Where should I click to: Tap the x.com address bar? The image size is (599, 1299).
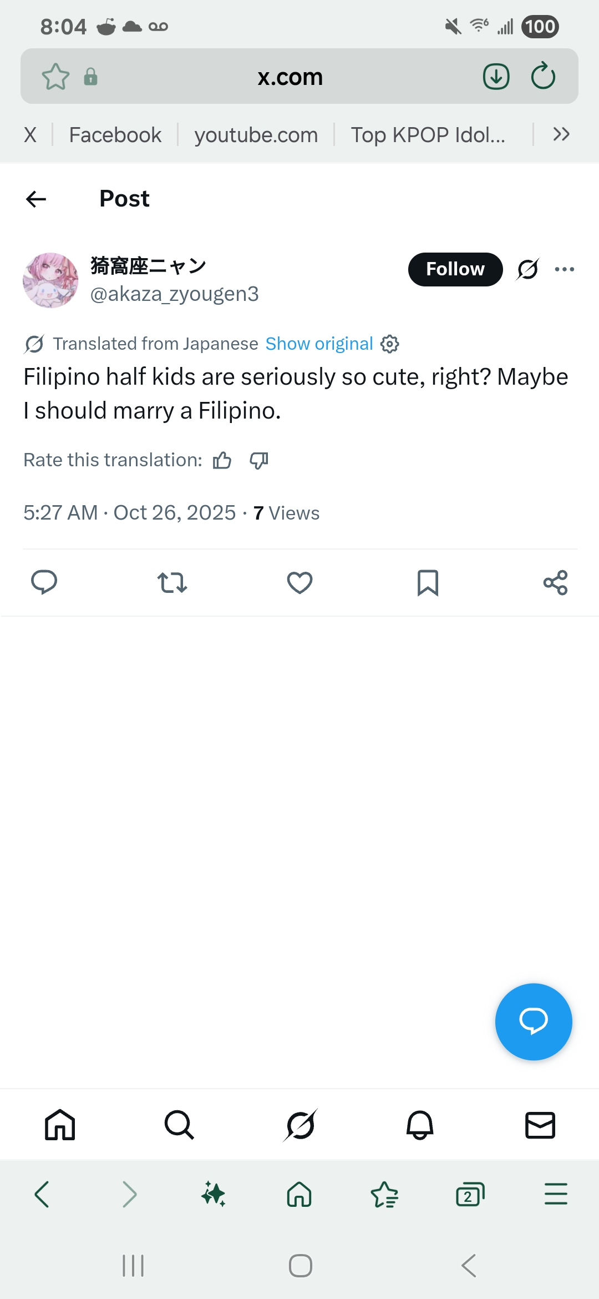290,77
